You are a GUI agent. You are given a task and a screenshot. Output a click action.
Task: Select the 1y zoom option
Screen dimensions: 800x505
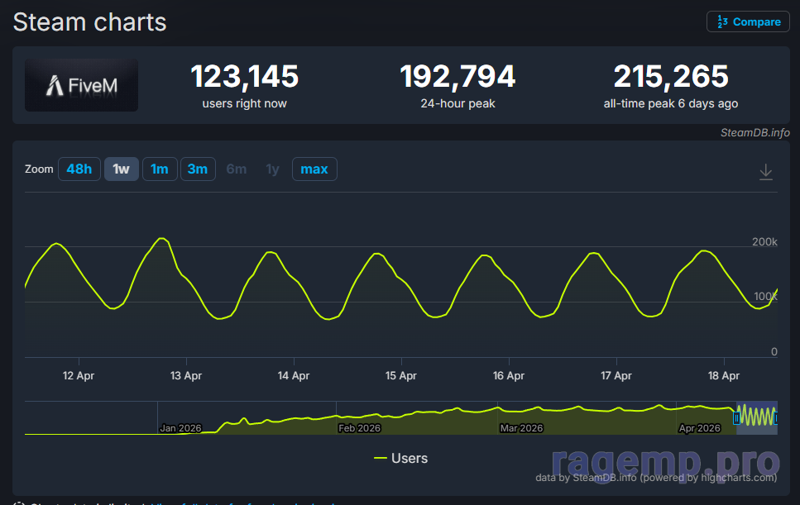pyautogui.click(x=272, y=169)
